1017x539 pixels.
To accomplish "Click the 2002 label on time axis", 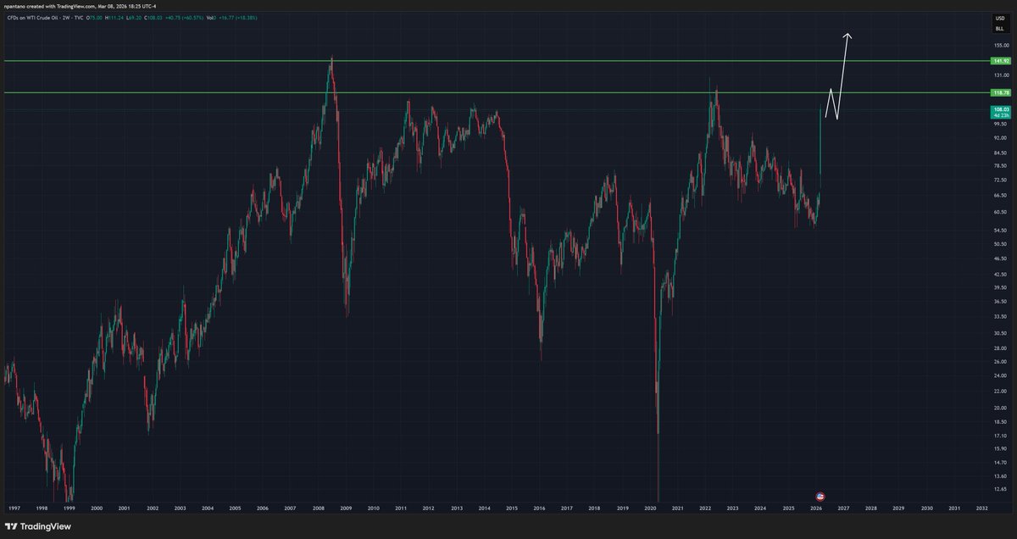I will pos(152,508).
